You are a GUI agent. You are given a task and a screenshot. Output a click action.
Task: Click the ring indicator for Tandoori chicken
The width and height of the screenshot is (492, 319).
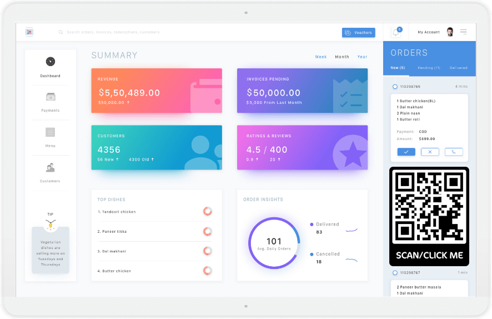point(207,211)
